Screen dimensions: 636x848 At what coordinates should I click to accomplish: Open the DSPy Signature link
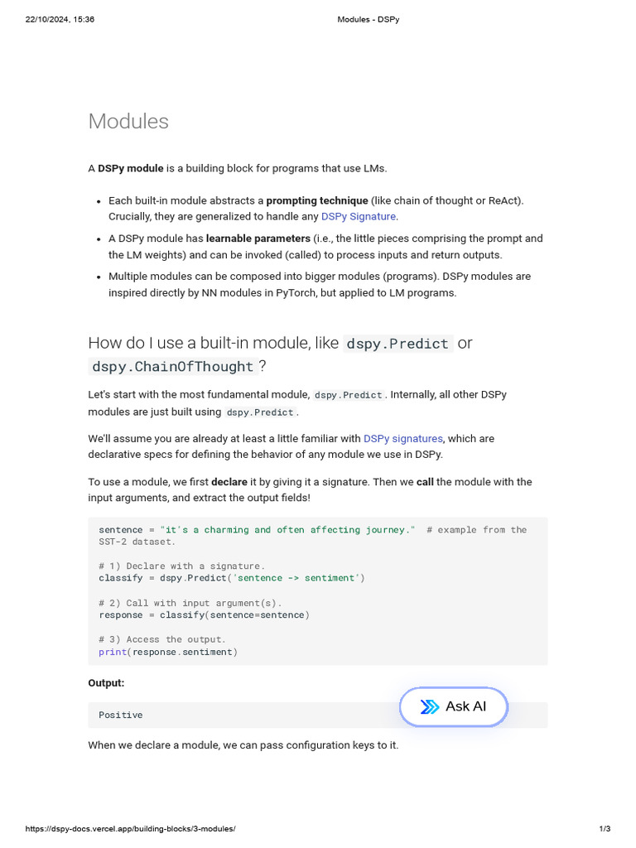(x=359, y=217)
